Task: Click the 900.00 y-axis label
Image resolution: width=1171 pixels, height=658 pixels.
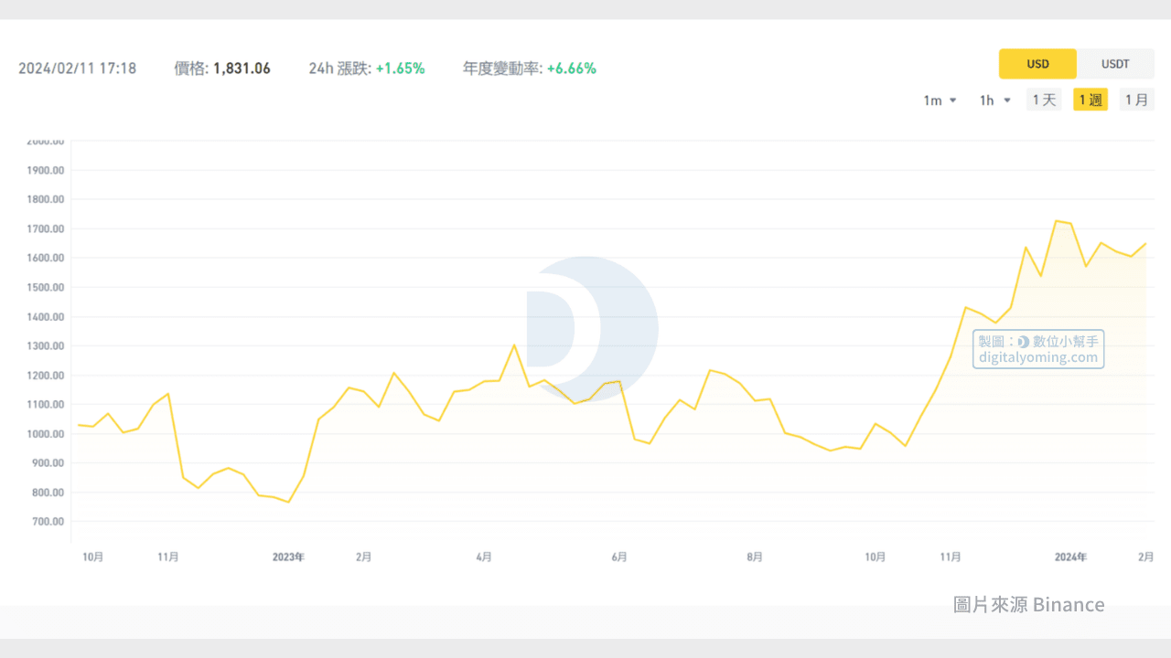Action: coord(48,462)
